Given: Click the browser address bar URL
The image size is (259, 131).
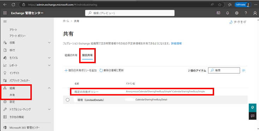Looking at the screenshot, I should pos(63,5).
